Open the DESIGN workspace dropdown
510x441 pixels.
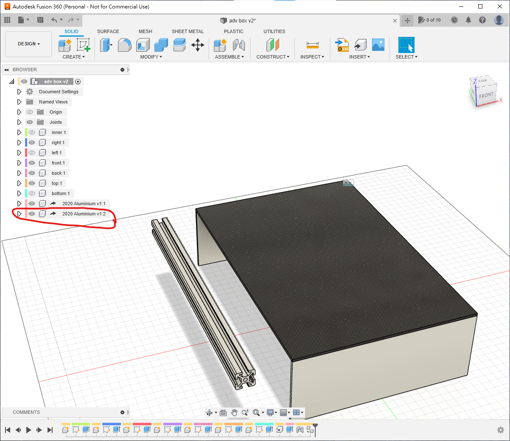[x=28, y=44]
